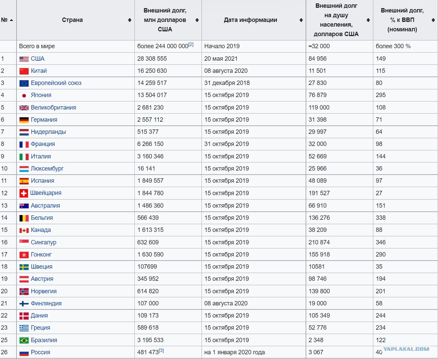Screen dimensions: 438x359
Task: Sort by Дата информации column arrows
Action: pyautogui.click(x=301, y=20)
